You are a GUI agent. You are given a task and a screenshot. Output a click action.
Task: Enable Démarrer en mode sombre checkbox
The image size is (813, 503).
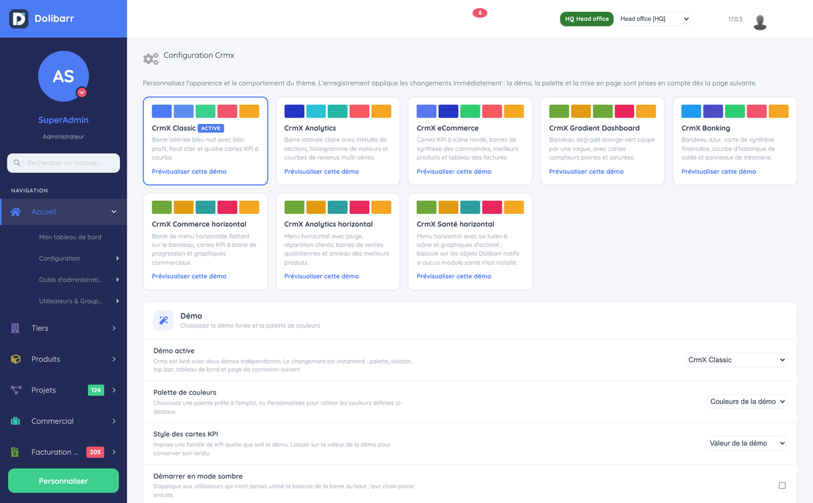pyautogui.click(x=782, y=485)
